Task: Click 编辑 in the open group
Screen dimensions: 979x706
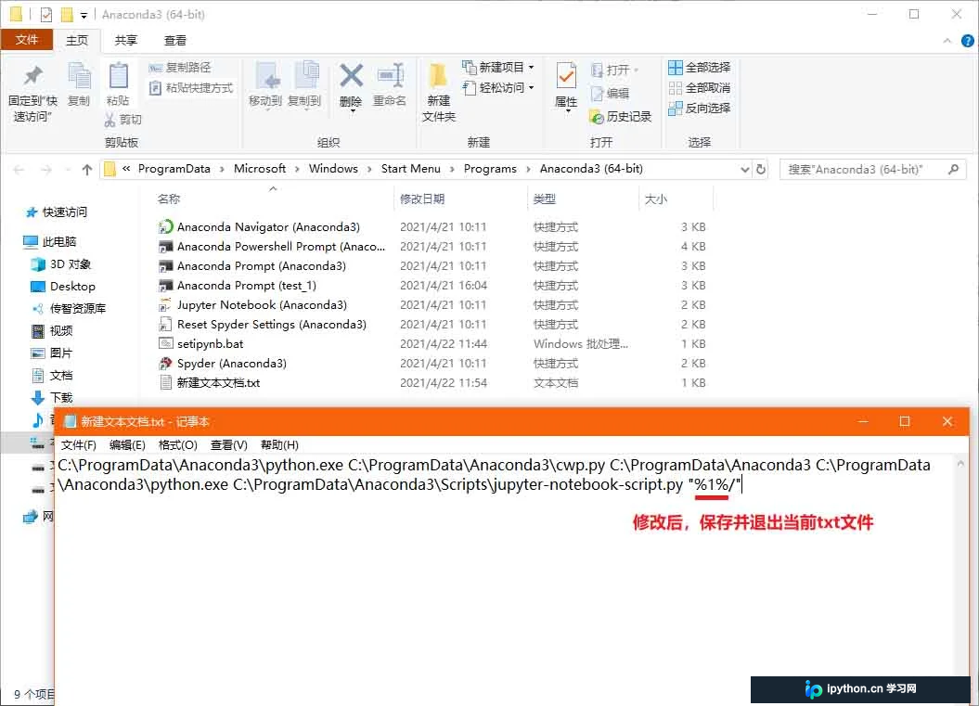Action: (x=610, y=94)
